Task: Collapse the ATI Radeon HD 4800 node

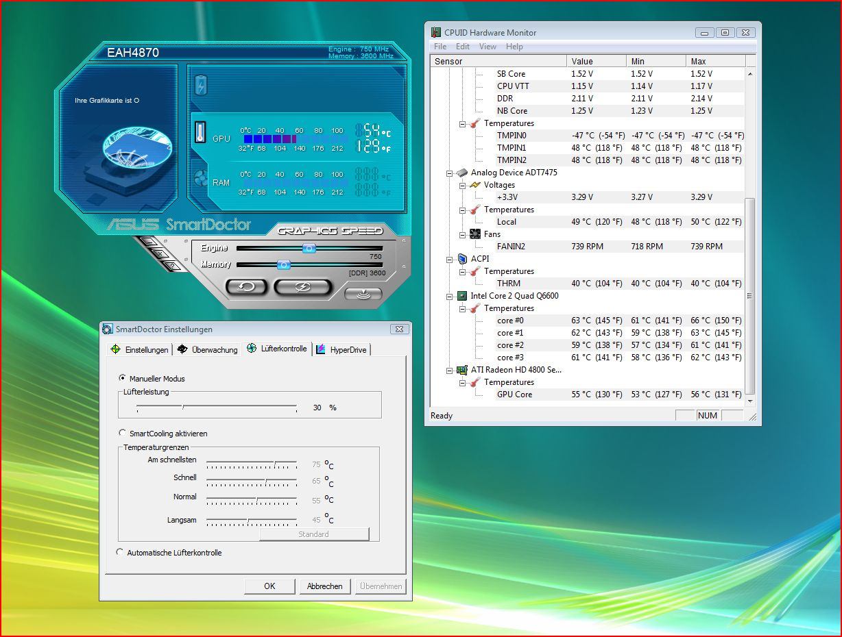Action: (450, 370)
